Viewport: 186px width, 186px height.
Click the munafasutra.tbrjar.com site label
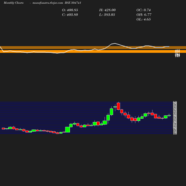48,3
